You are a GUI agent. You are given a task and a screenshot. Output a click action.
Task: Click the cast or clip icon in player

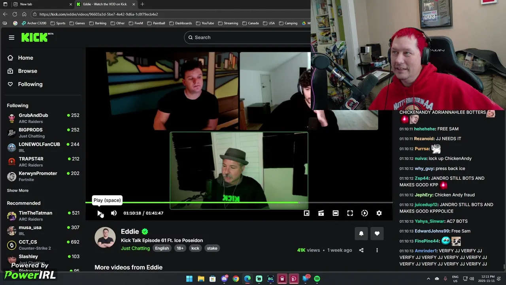(x=321, y=213)
